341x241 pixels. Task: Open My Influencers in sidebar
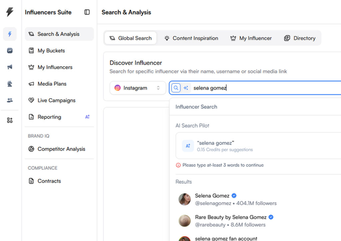[59, 67]
